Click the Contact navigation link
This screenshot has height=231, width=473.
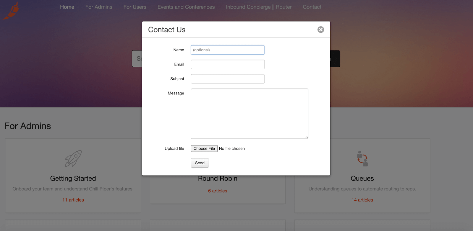[312, 7]
